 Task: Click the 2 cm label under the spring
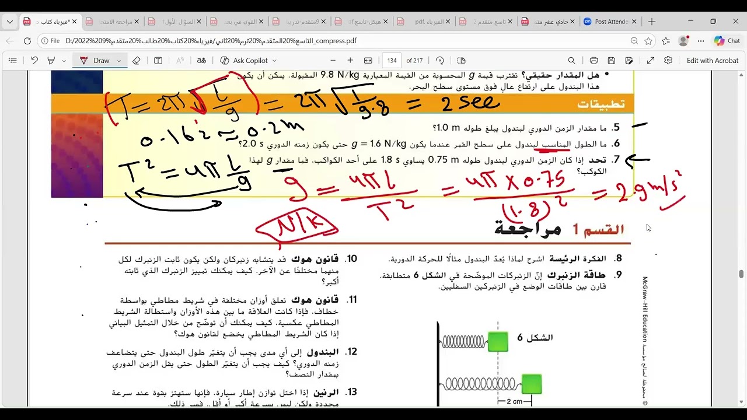[514, 401]
